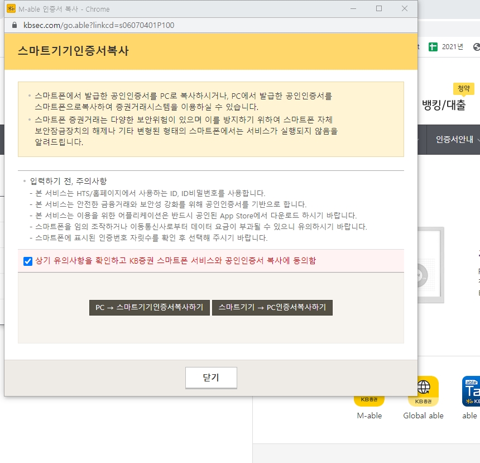Select the popup URL kbsec.com address text
The height and width of the screenshot is (463, 480).
coord(99,25)
